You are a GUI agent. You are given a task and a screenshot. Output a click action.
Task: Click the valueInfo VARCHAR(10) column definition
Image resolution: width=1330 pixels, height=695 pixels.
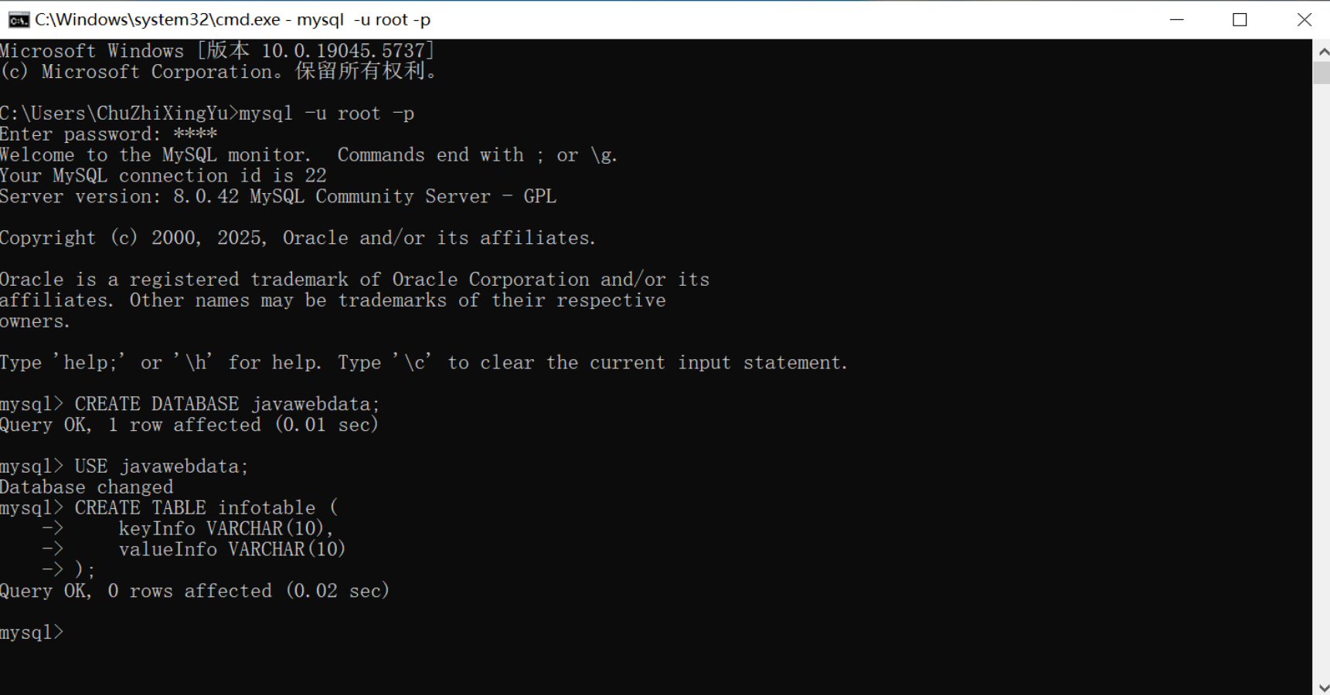point(232,549)
